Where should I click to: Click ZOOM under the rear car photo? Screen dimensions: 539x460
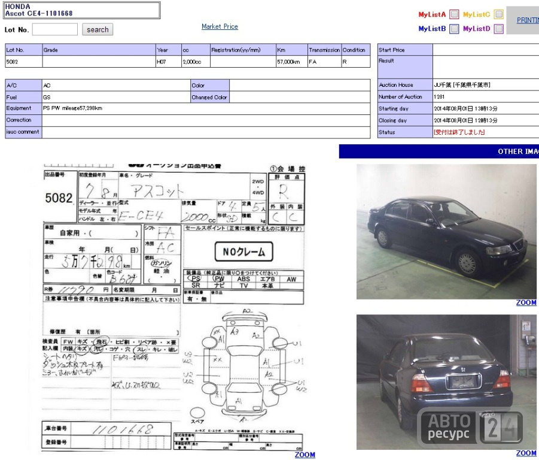coord(526,453)
